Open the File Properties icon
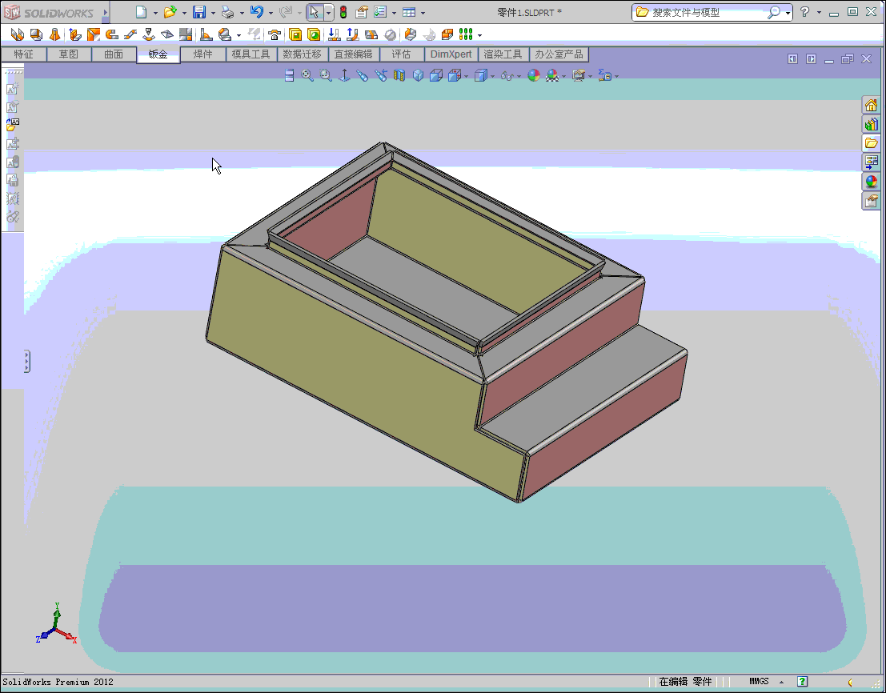Screen dimensions: 886x693 pyautogui.click(x=362, y=12)
